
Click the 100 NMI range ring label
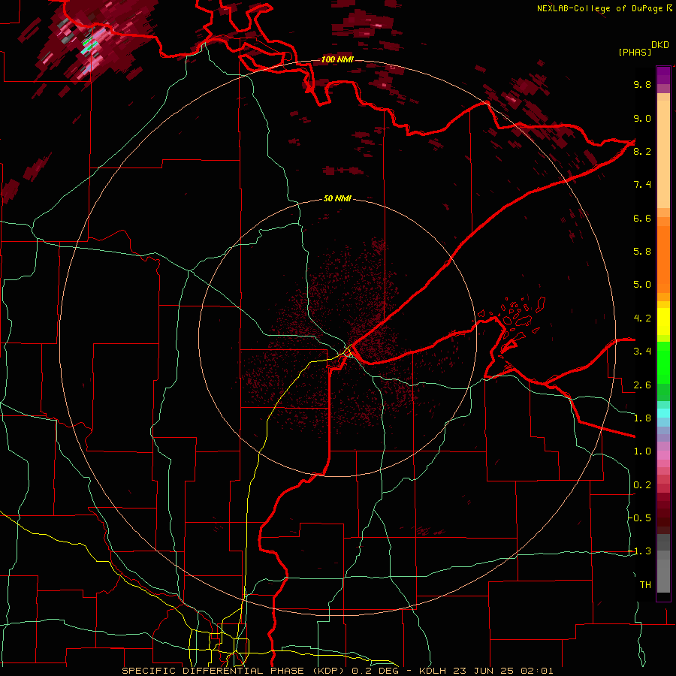[x=337, y=59]
